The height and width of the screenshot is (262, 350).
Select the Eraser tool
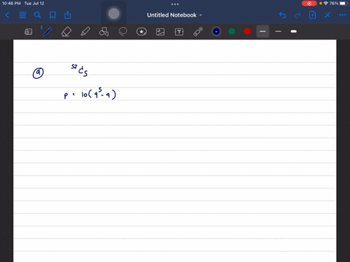[66, 32]
